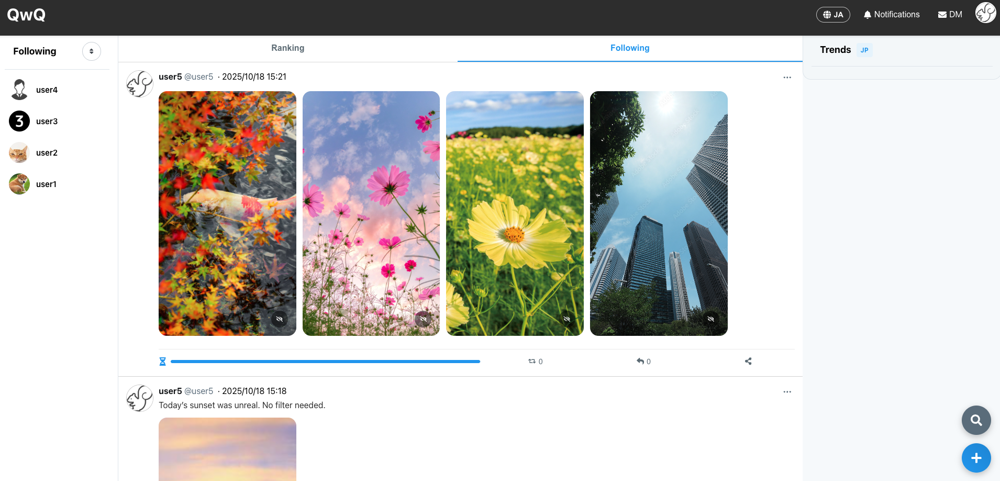
Task: Open the QwQ home logo
Action: pyautogui.click(x=26, y=15)
